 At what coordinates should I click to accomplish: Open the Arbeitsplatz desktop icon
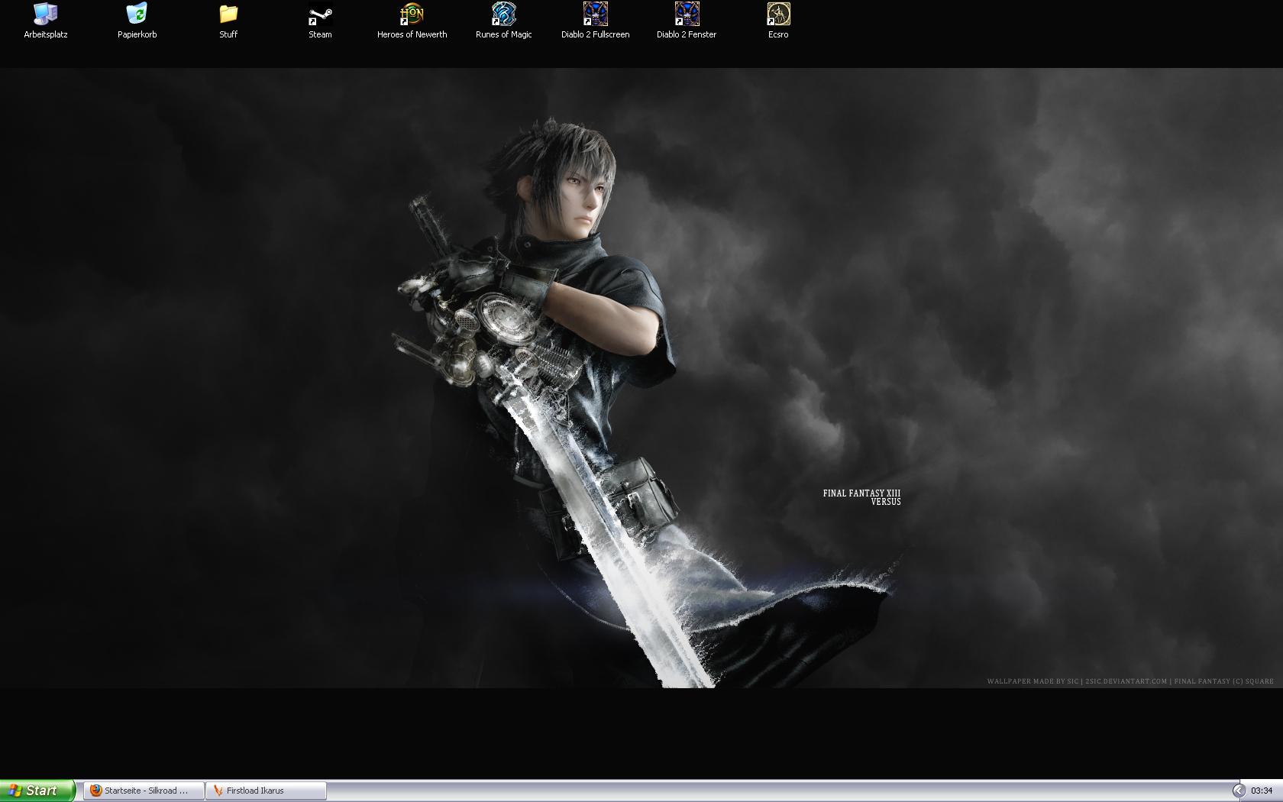pos(46,15)
